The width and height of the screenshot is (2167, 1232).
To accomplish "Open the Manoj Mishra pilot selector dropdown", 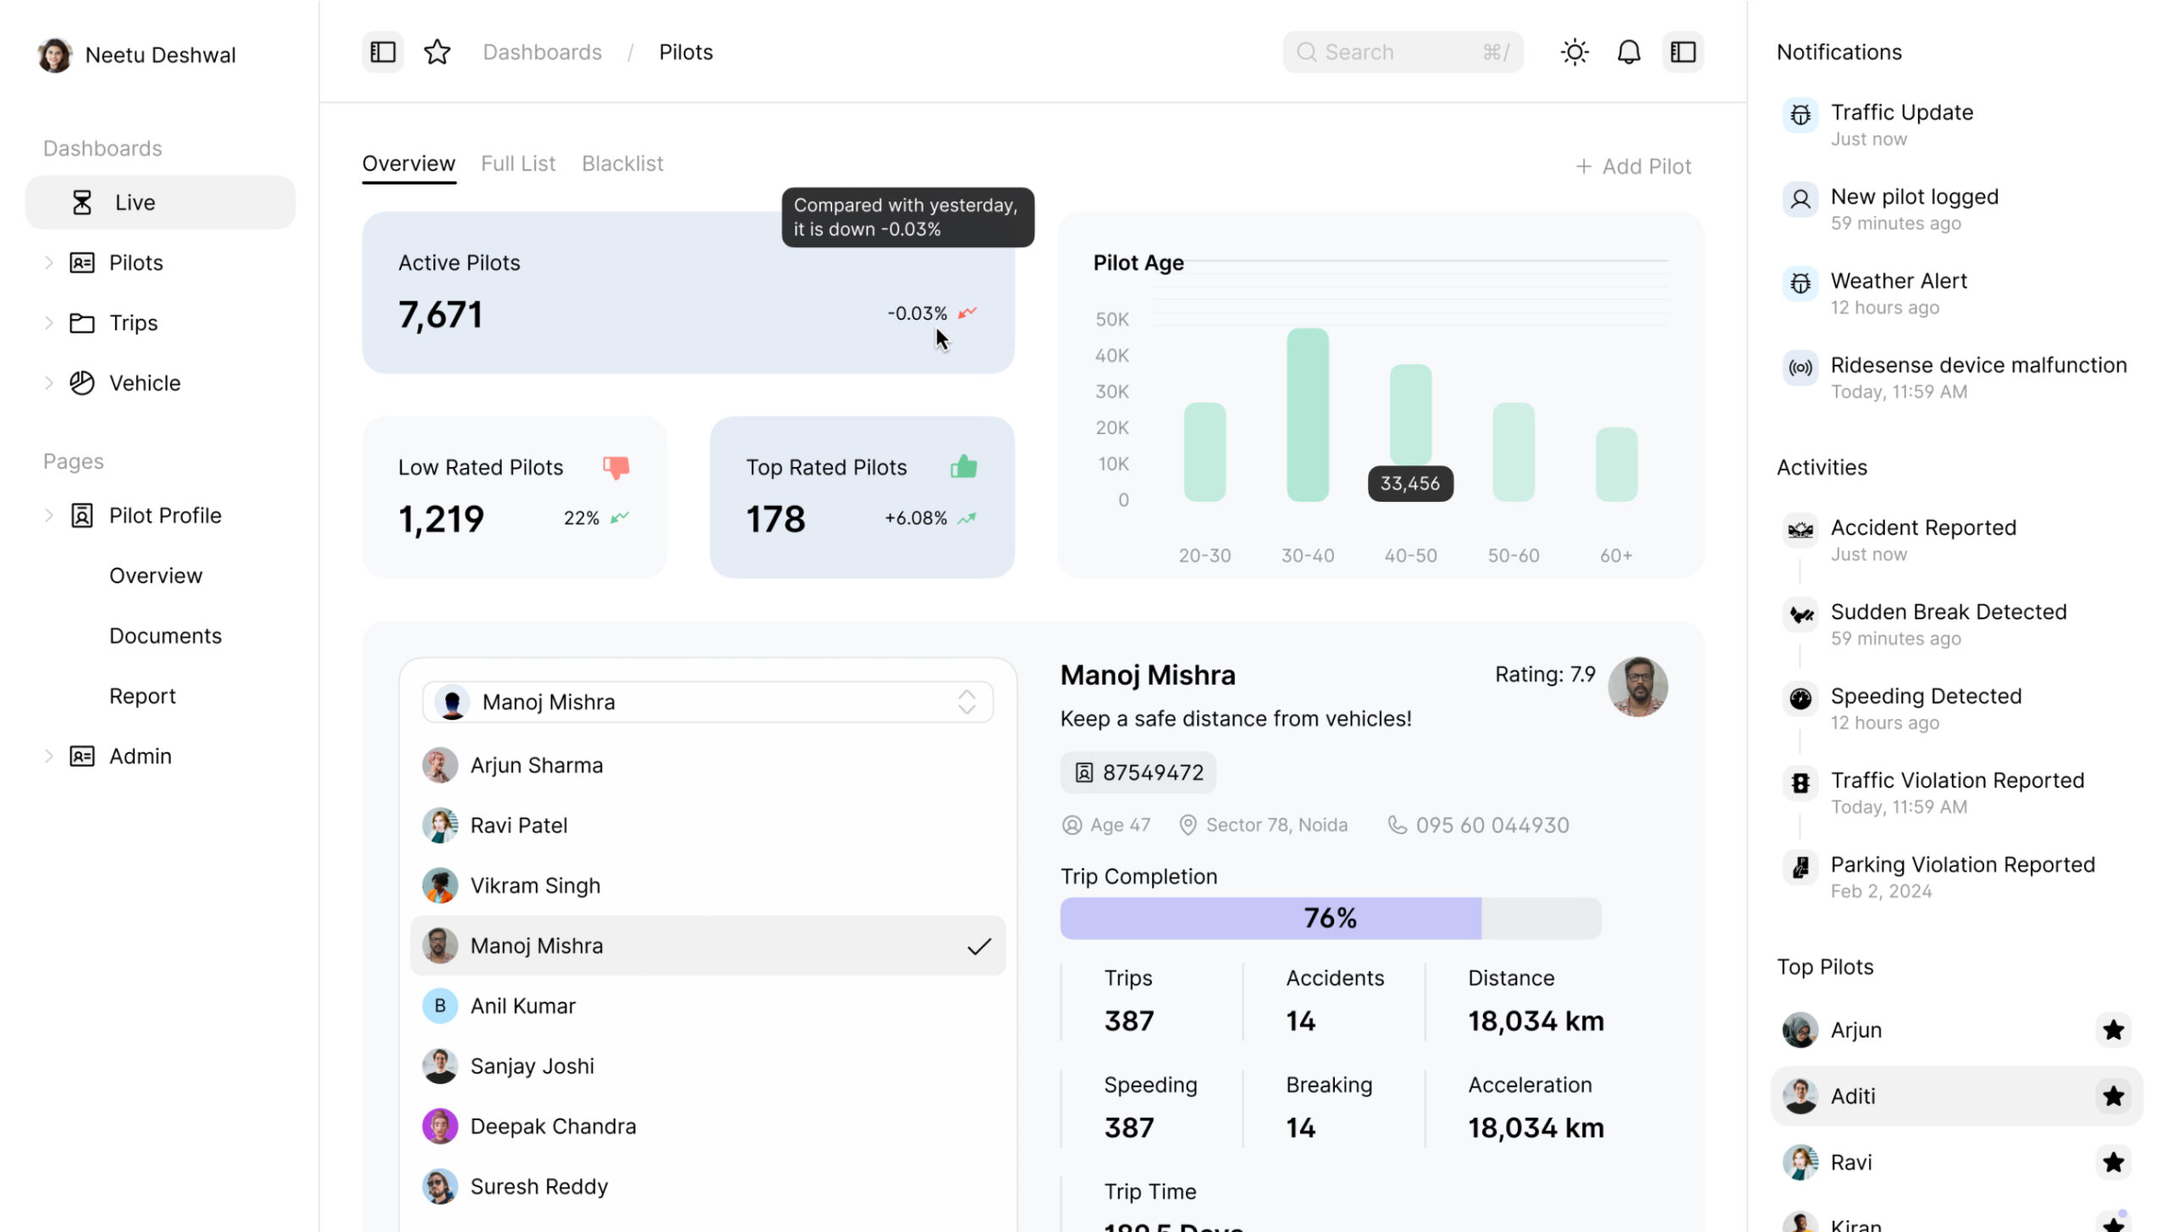I will tap(708, 701).
